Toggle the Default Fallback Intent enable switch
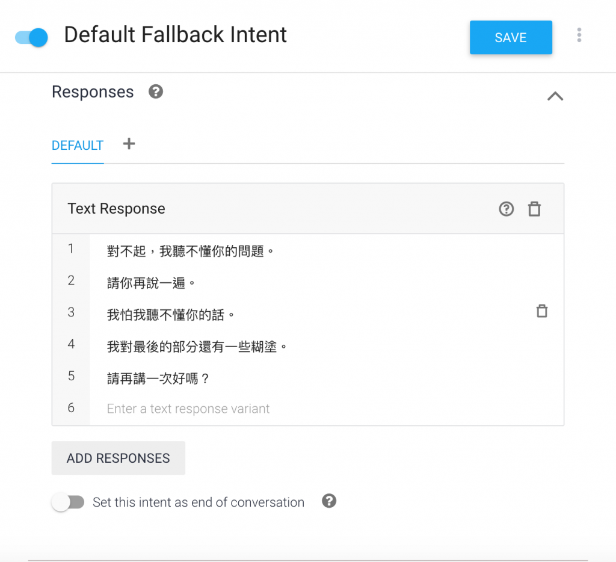This screenshot has height=562, width=616. click(32, 37)
